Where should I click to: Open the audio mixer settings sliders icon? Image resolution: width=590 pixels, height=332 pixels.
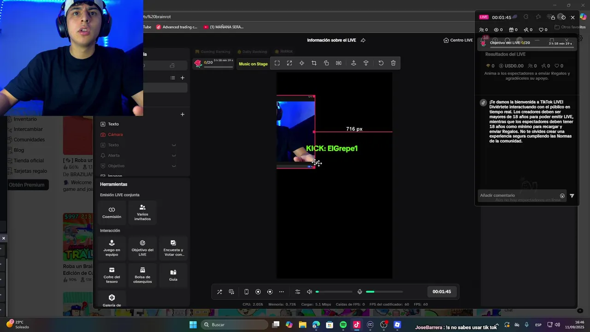click(298, 291)
